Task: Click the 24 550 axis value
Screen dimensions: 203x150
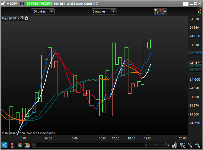Action: [x=195, y=123]
